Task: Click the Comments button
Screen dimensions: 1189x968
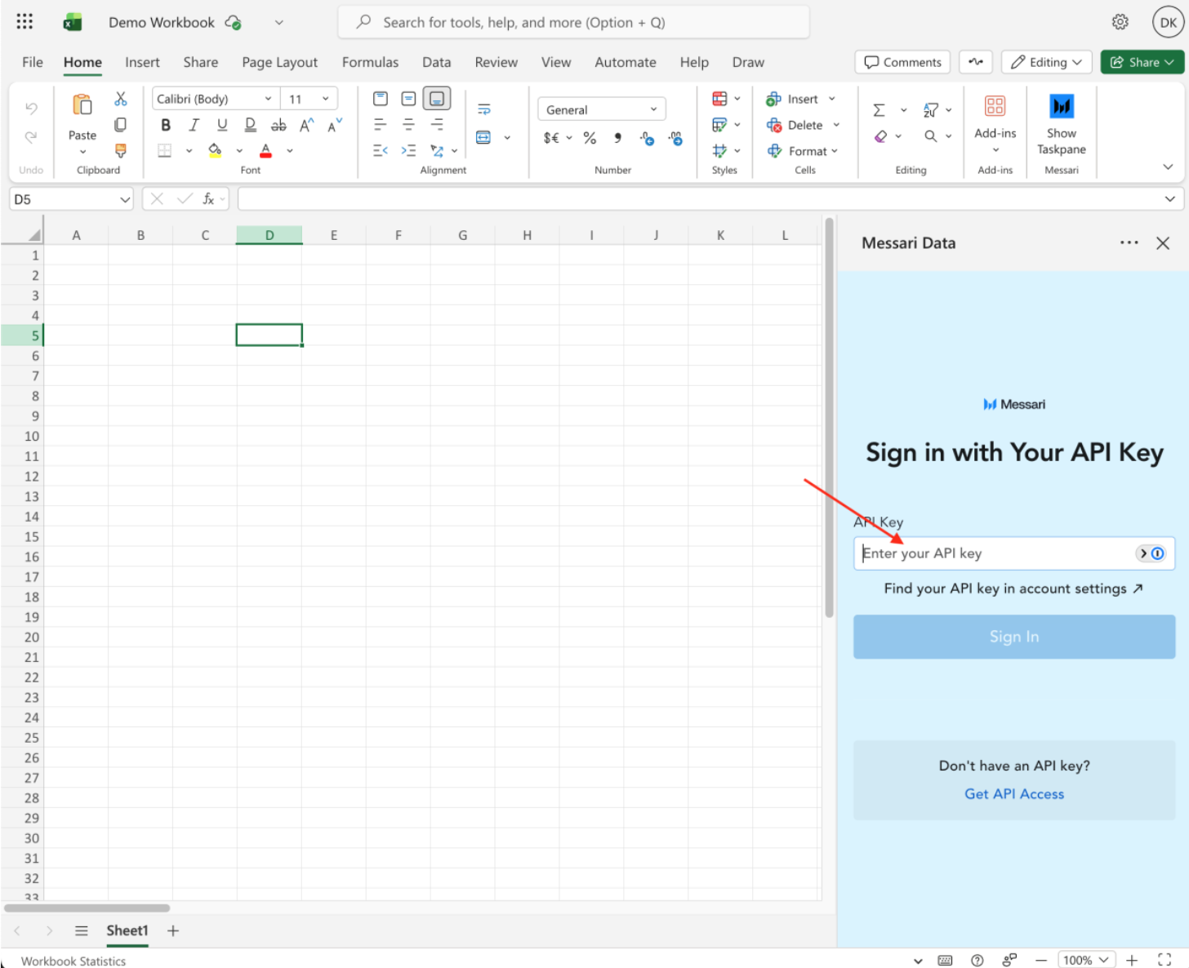Action: pos(902,62)
